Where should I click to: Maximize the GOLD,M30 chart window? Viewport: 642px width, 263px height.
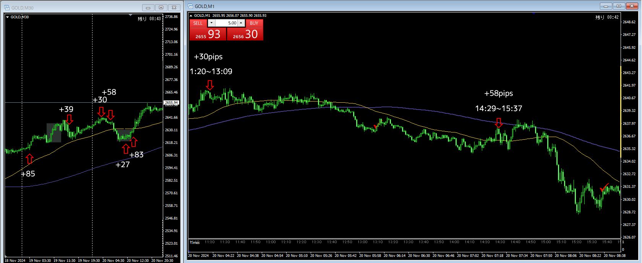161,8
